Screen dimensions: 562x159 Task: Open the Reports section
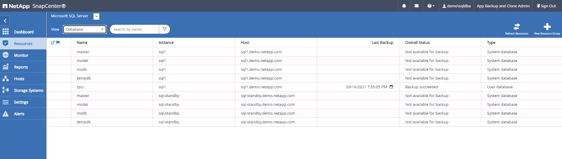pyautogui.click(x=23, y=67)
